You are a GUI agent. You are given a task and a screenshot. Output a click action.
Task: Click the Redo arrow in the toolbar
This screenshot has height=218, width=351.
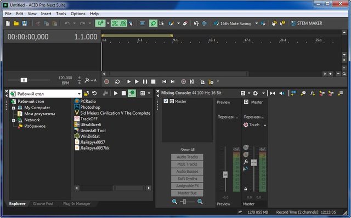(x=82, y=23)
